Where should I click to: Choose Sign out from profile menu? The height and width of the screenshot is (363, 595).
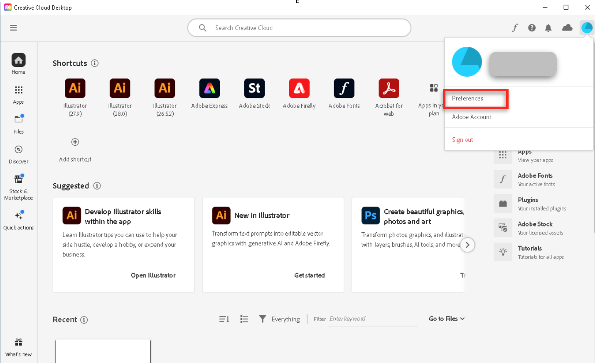coord(462,140)
